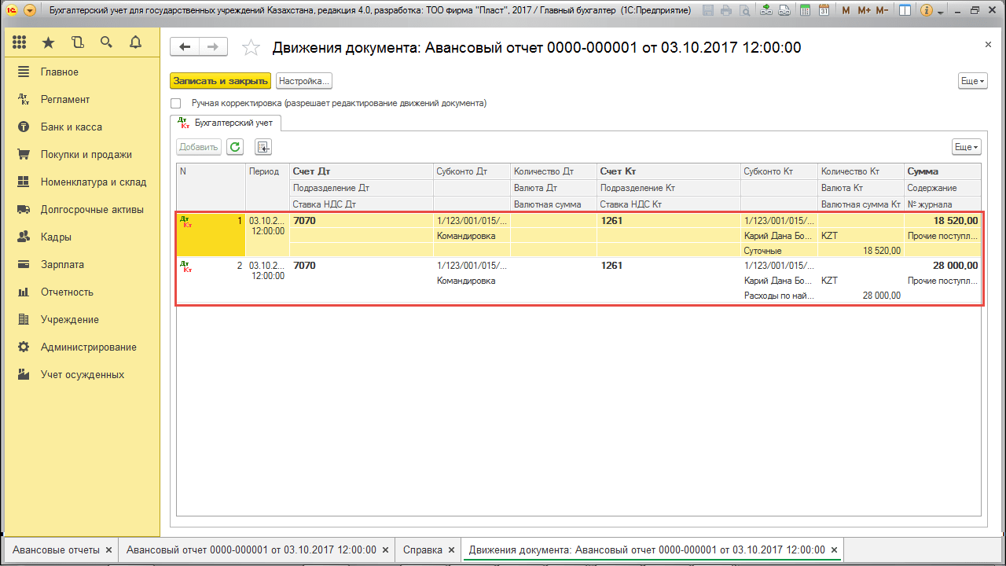The height and width of the screenshot is (566, 1006).
Task: Open the sections menu grid icon
Action: point(20,42)
